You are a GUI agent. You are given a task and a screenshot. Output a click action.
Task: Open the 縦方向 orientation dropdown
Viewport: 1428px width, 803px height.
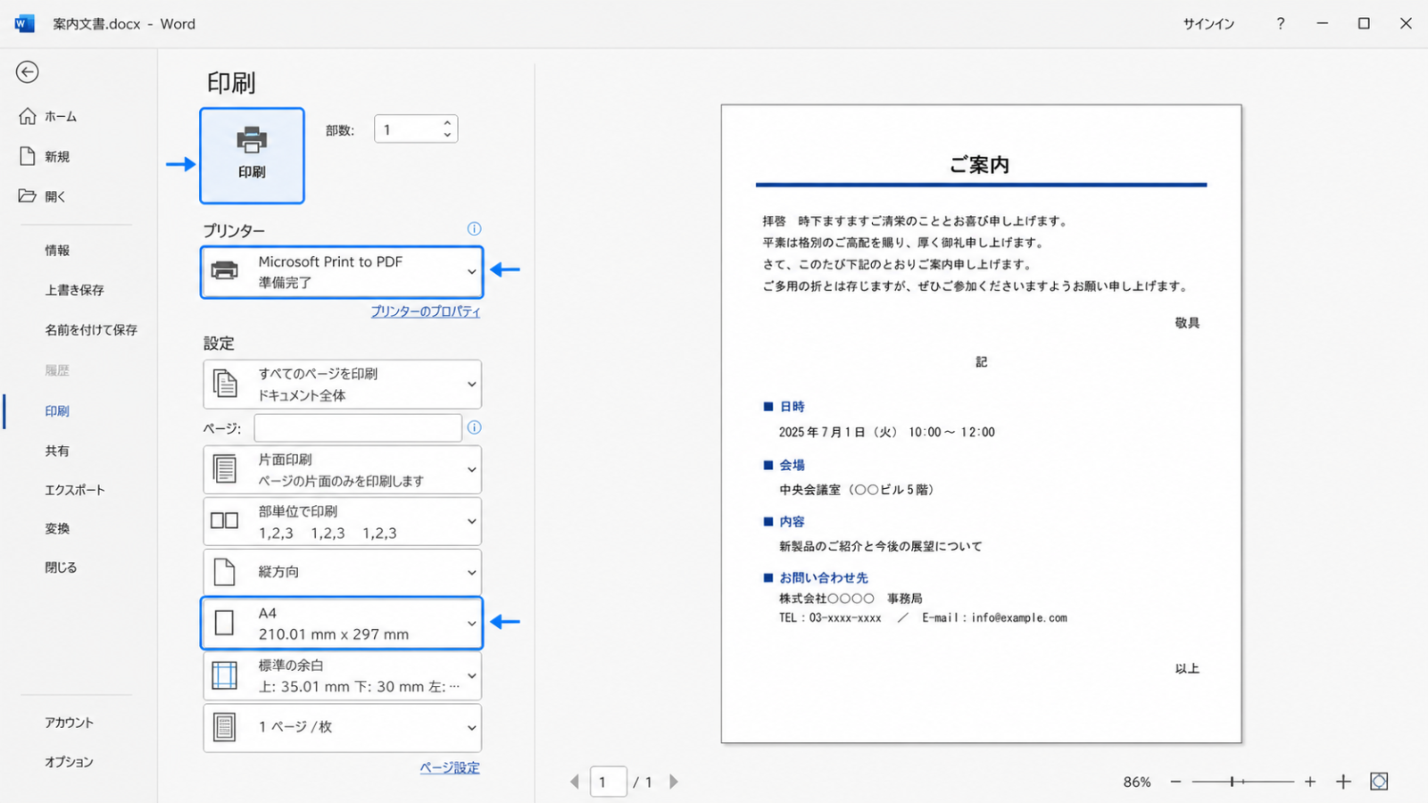[x=342, y=572]
